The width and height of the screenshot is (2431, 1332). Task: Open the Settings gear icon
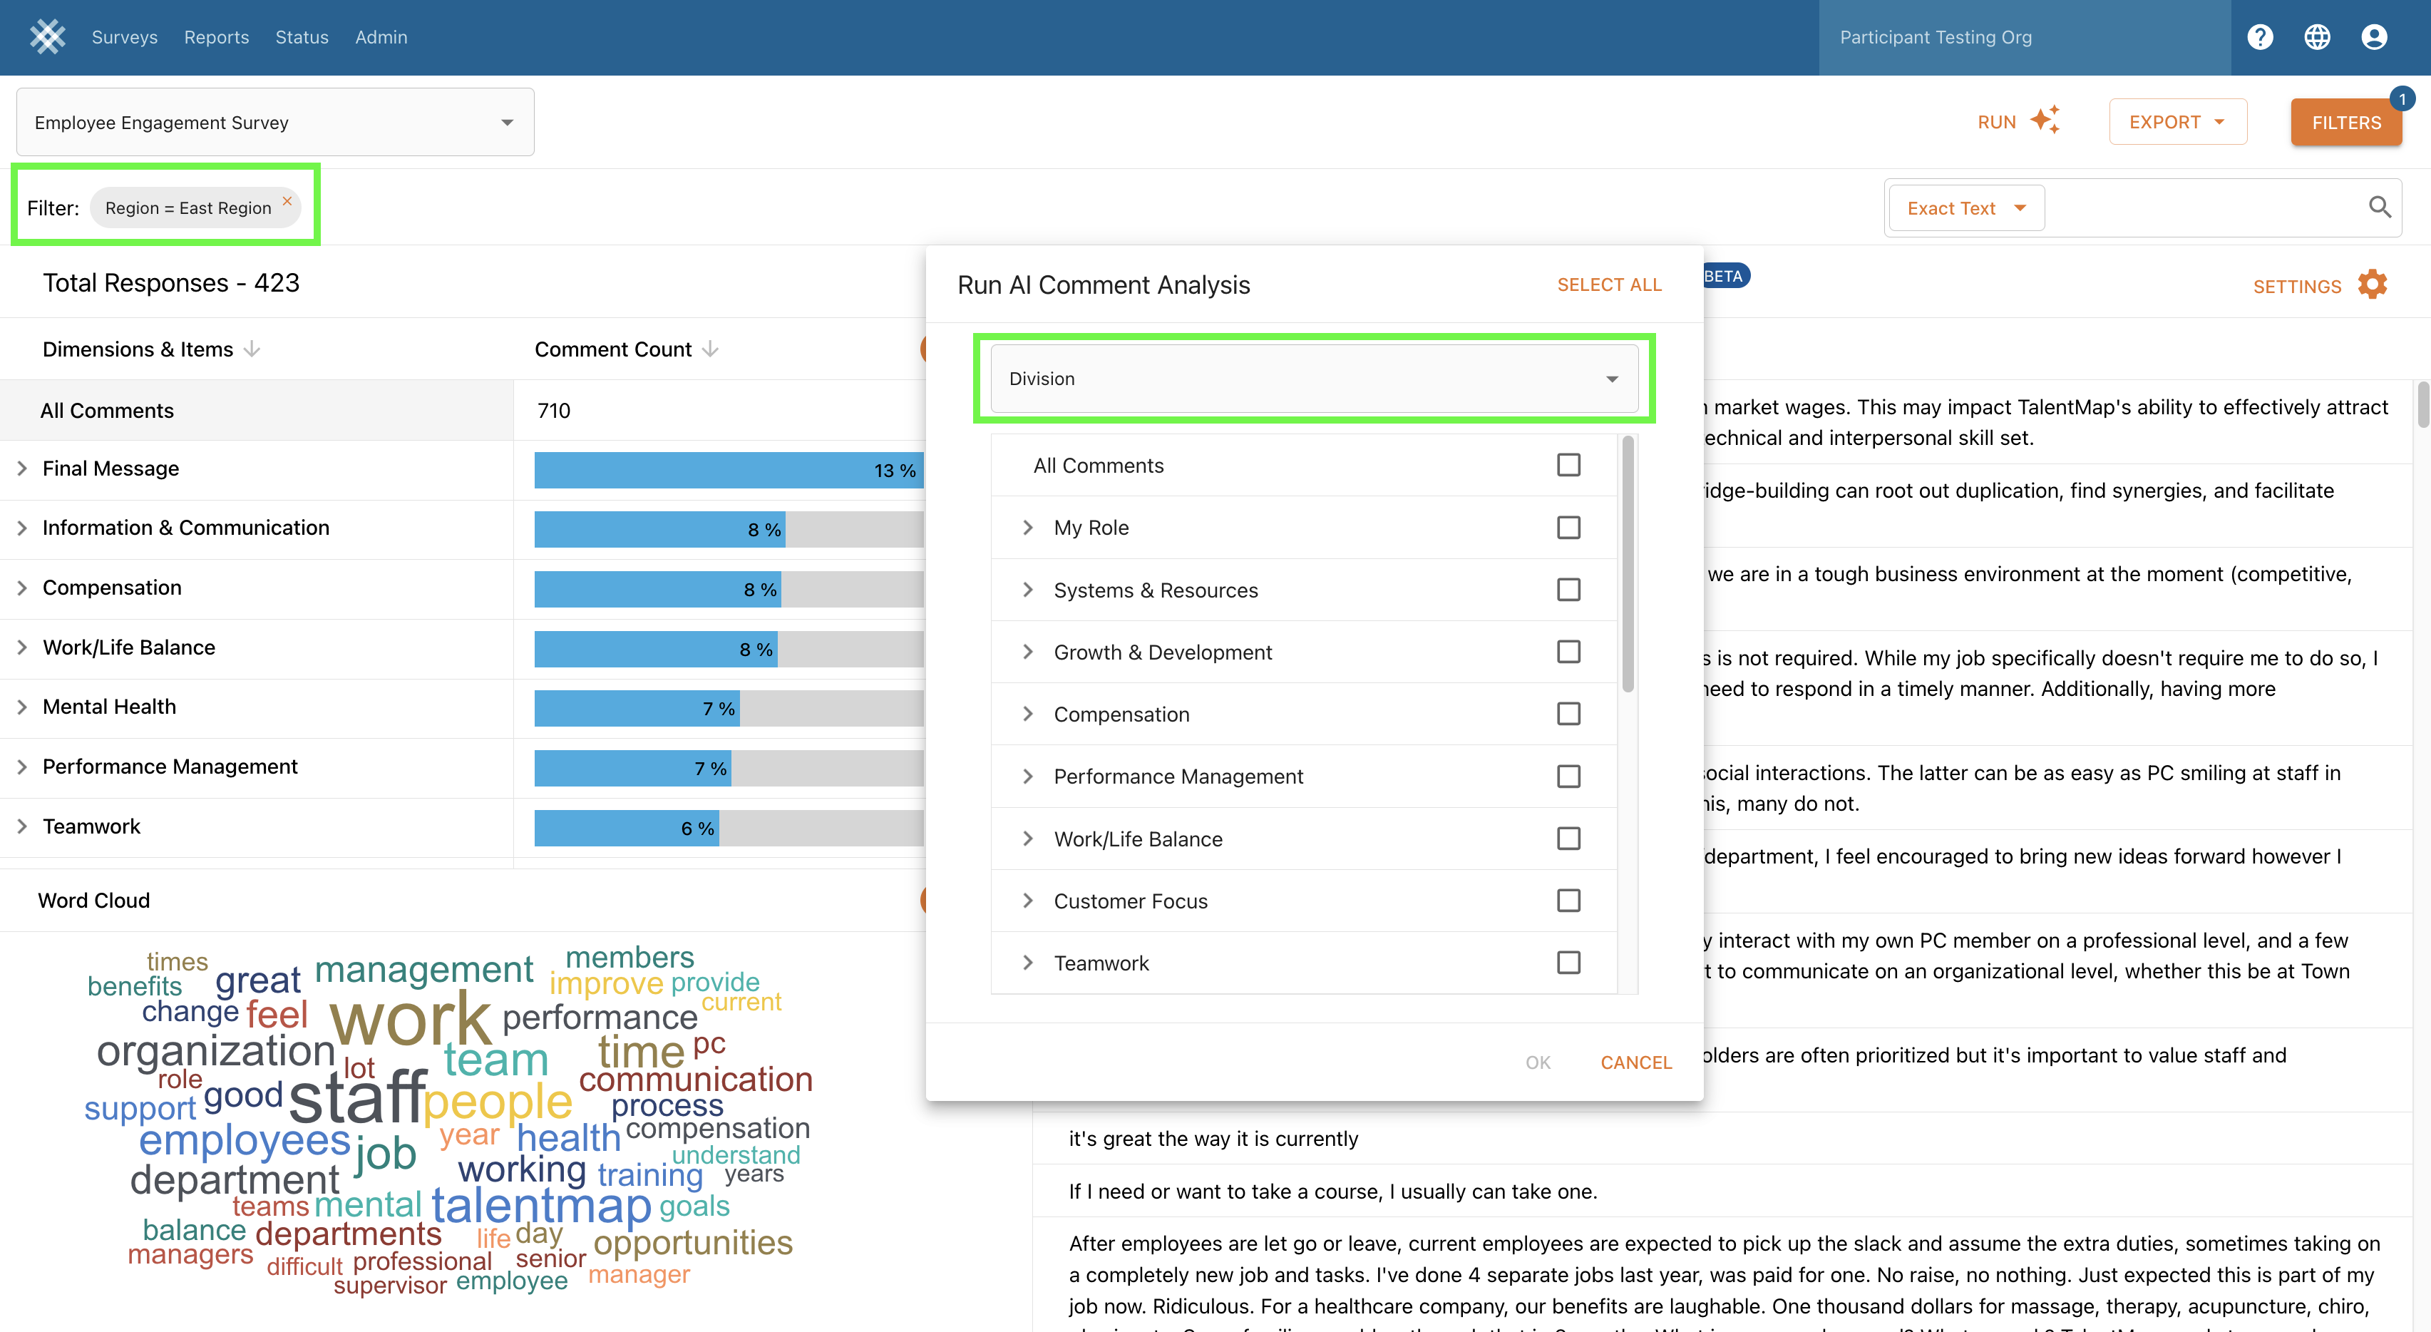(2373, 285)
